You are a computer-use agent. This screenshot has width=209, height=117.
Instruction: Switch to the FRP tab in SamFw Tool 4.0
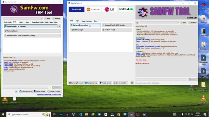[77, 21]
